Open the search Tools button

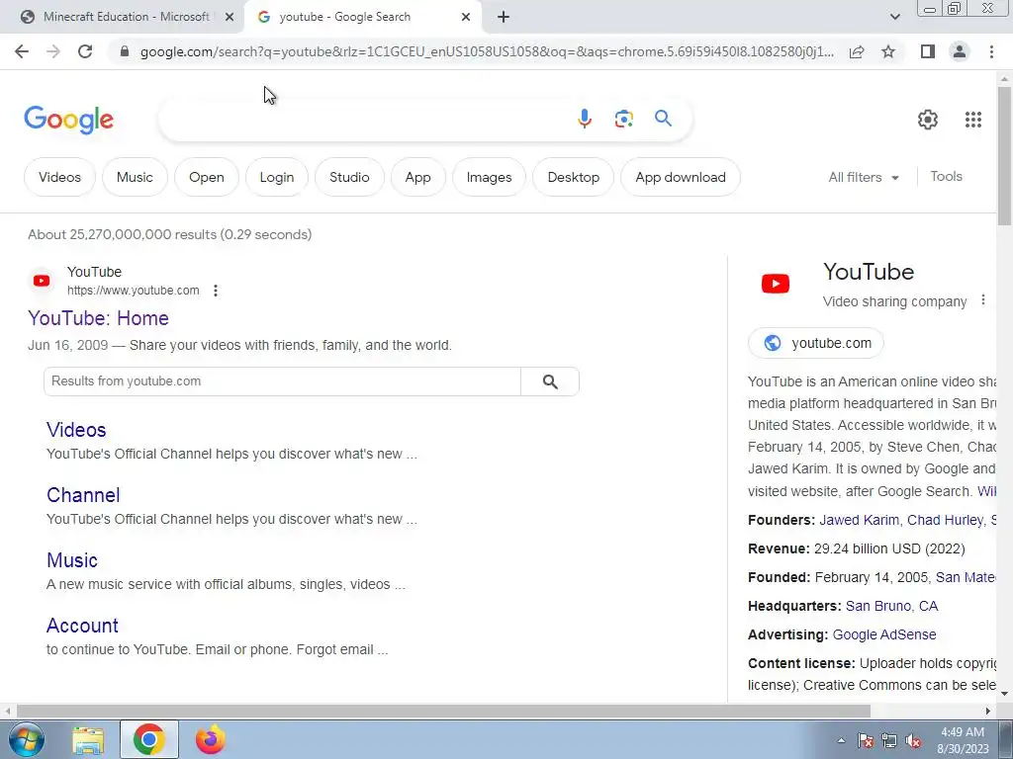coord(946,176)
